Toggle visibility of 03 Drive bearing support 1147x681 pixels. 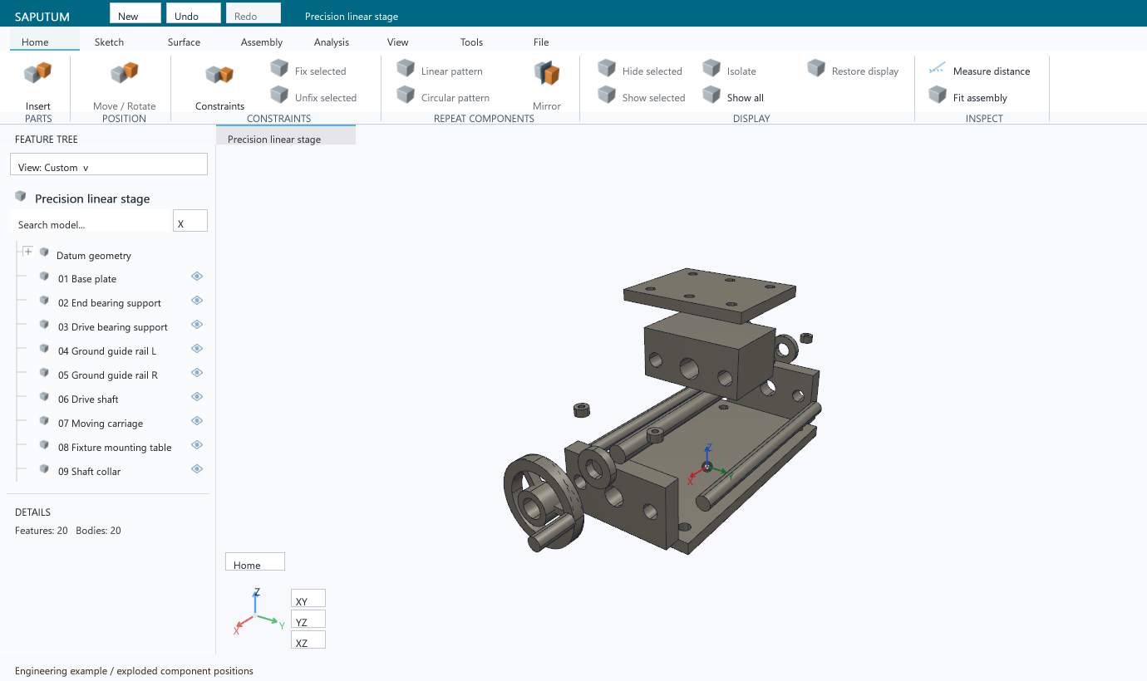point(197,325)
